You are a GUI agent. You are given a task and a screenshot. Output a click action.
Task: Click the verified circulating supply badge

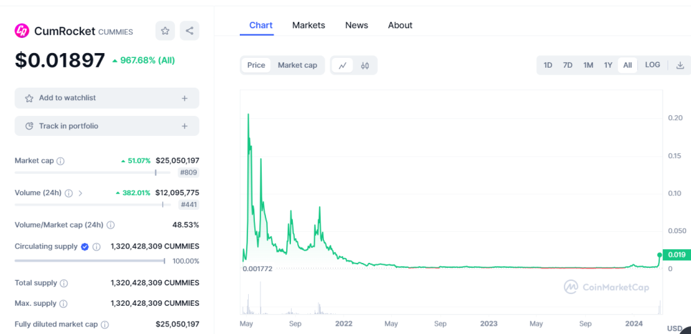[84, 246]
